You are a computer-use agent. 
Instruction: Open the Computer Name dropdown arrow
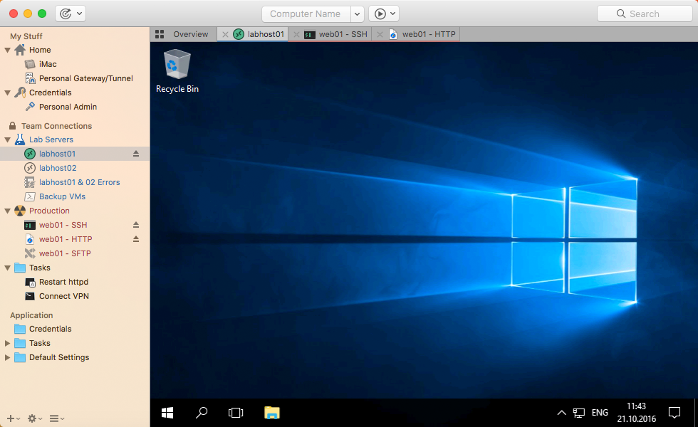[358, 14]
